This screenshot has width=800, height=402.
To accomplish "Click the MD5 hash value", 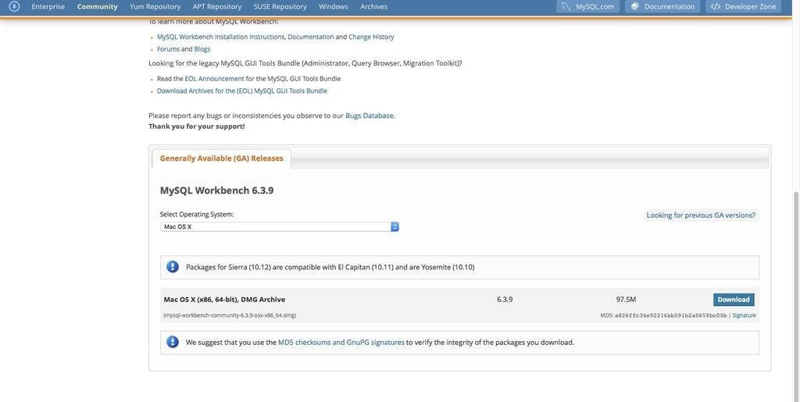I will click(x=670, y=315).
